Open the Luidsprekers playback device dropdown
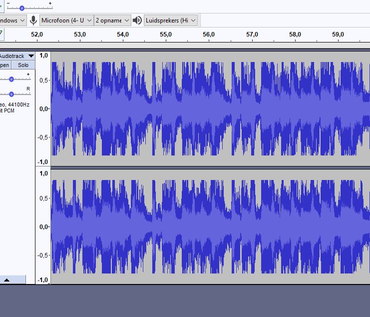Viewport: 370px width, 317px height. 171,20
